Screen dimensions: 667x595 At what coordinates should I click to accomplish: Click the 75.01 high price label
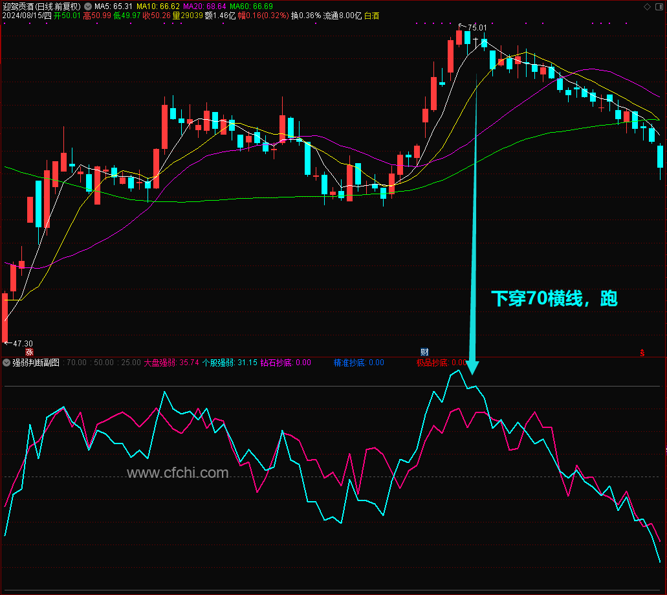477,28
